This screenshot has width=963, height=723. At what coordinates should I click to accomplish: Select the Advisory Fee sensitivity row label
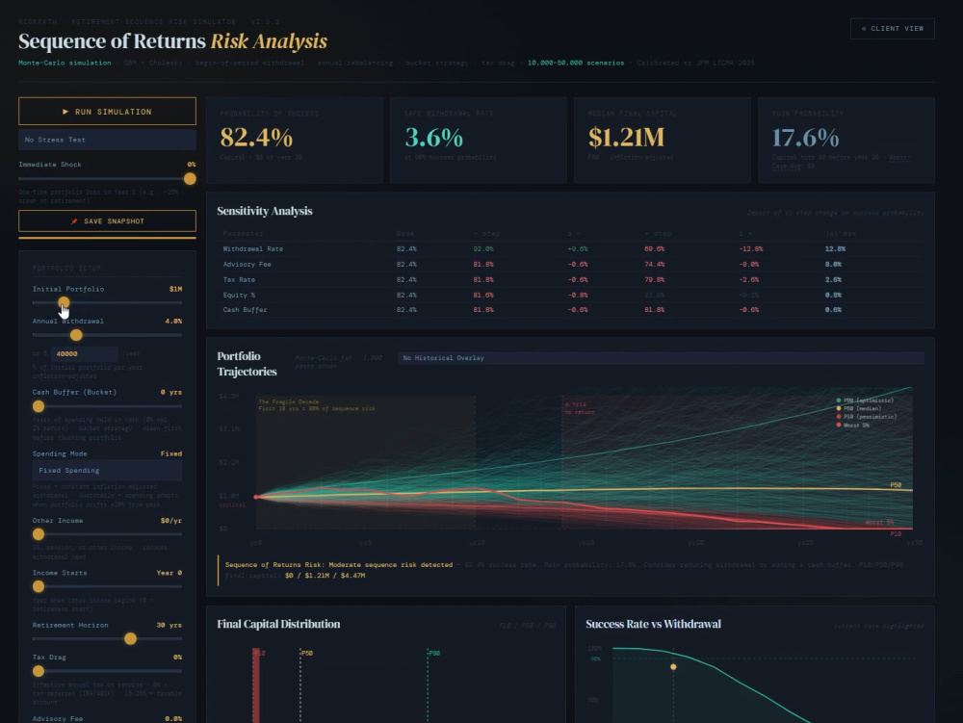point(247,265)
